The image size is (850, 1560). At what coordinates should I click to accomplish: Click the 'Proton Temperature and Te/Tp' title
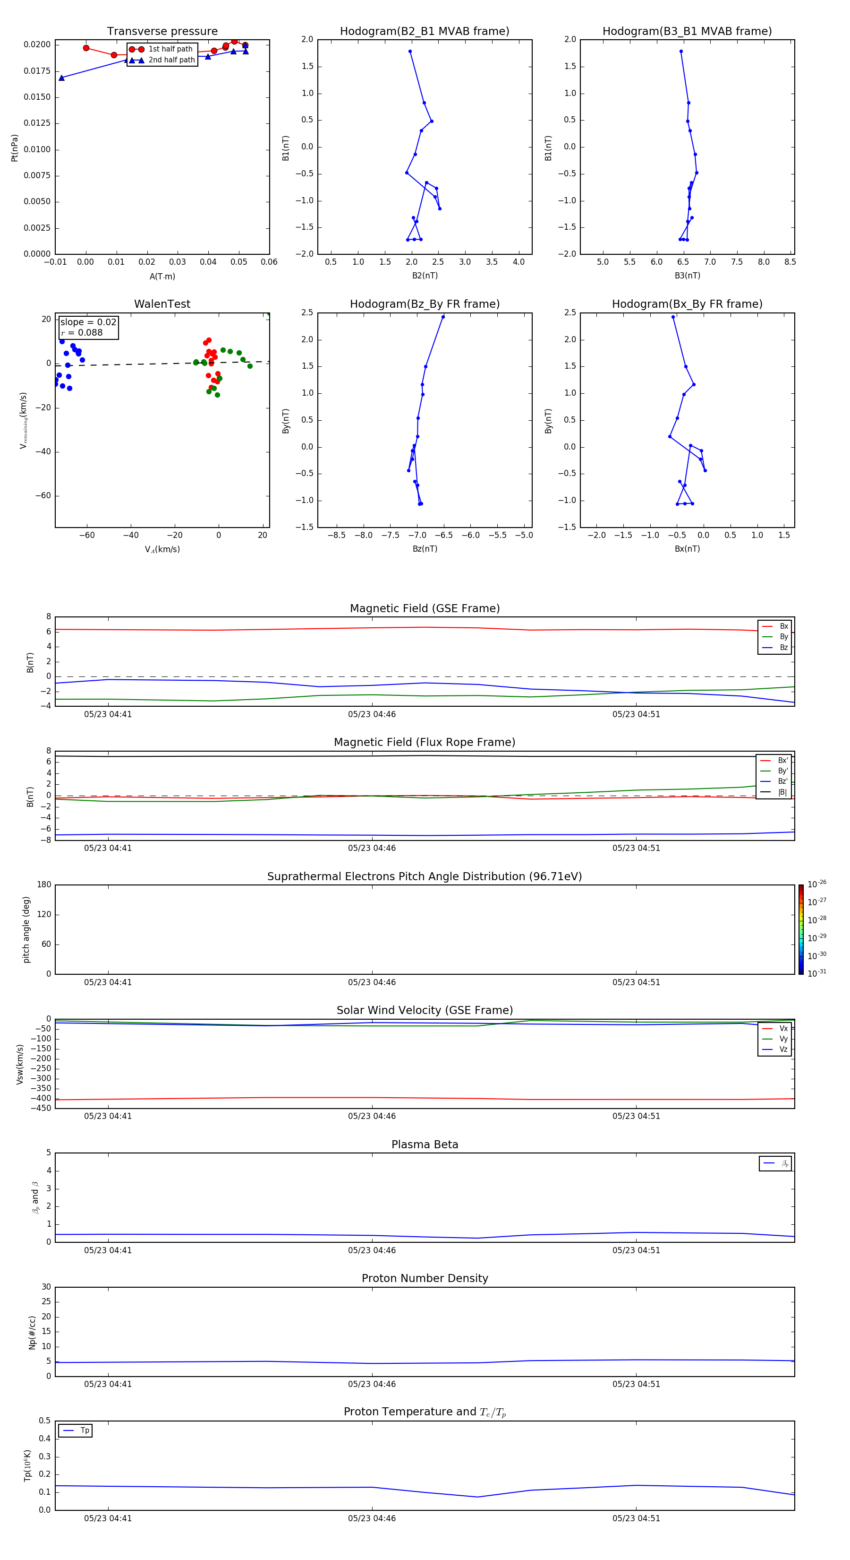point(425,1412)
